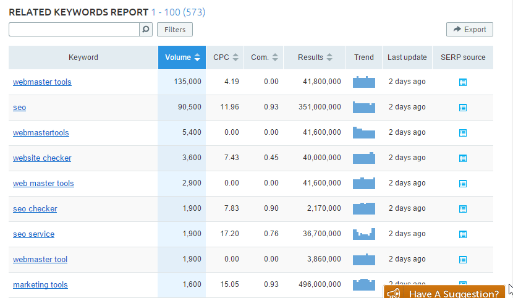Image resolution: width=513 pixels, height=298 pixels.
Task: View trend chart for seo checker
Action: coord(364,209)
